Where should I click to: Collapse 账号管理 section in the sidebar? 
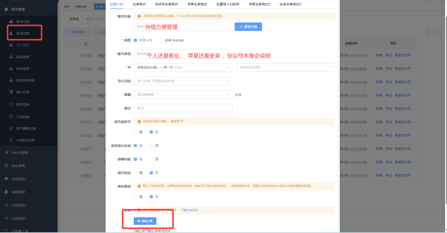click(51, 9)
